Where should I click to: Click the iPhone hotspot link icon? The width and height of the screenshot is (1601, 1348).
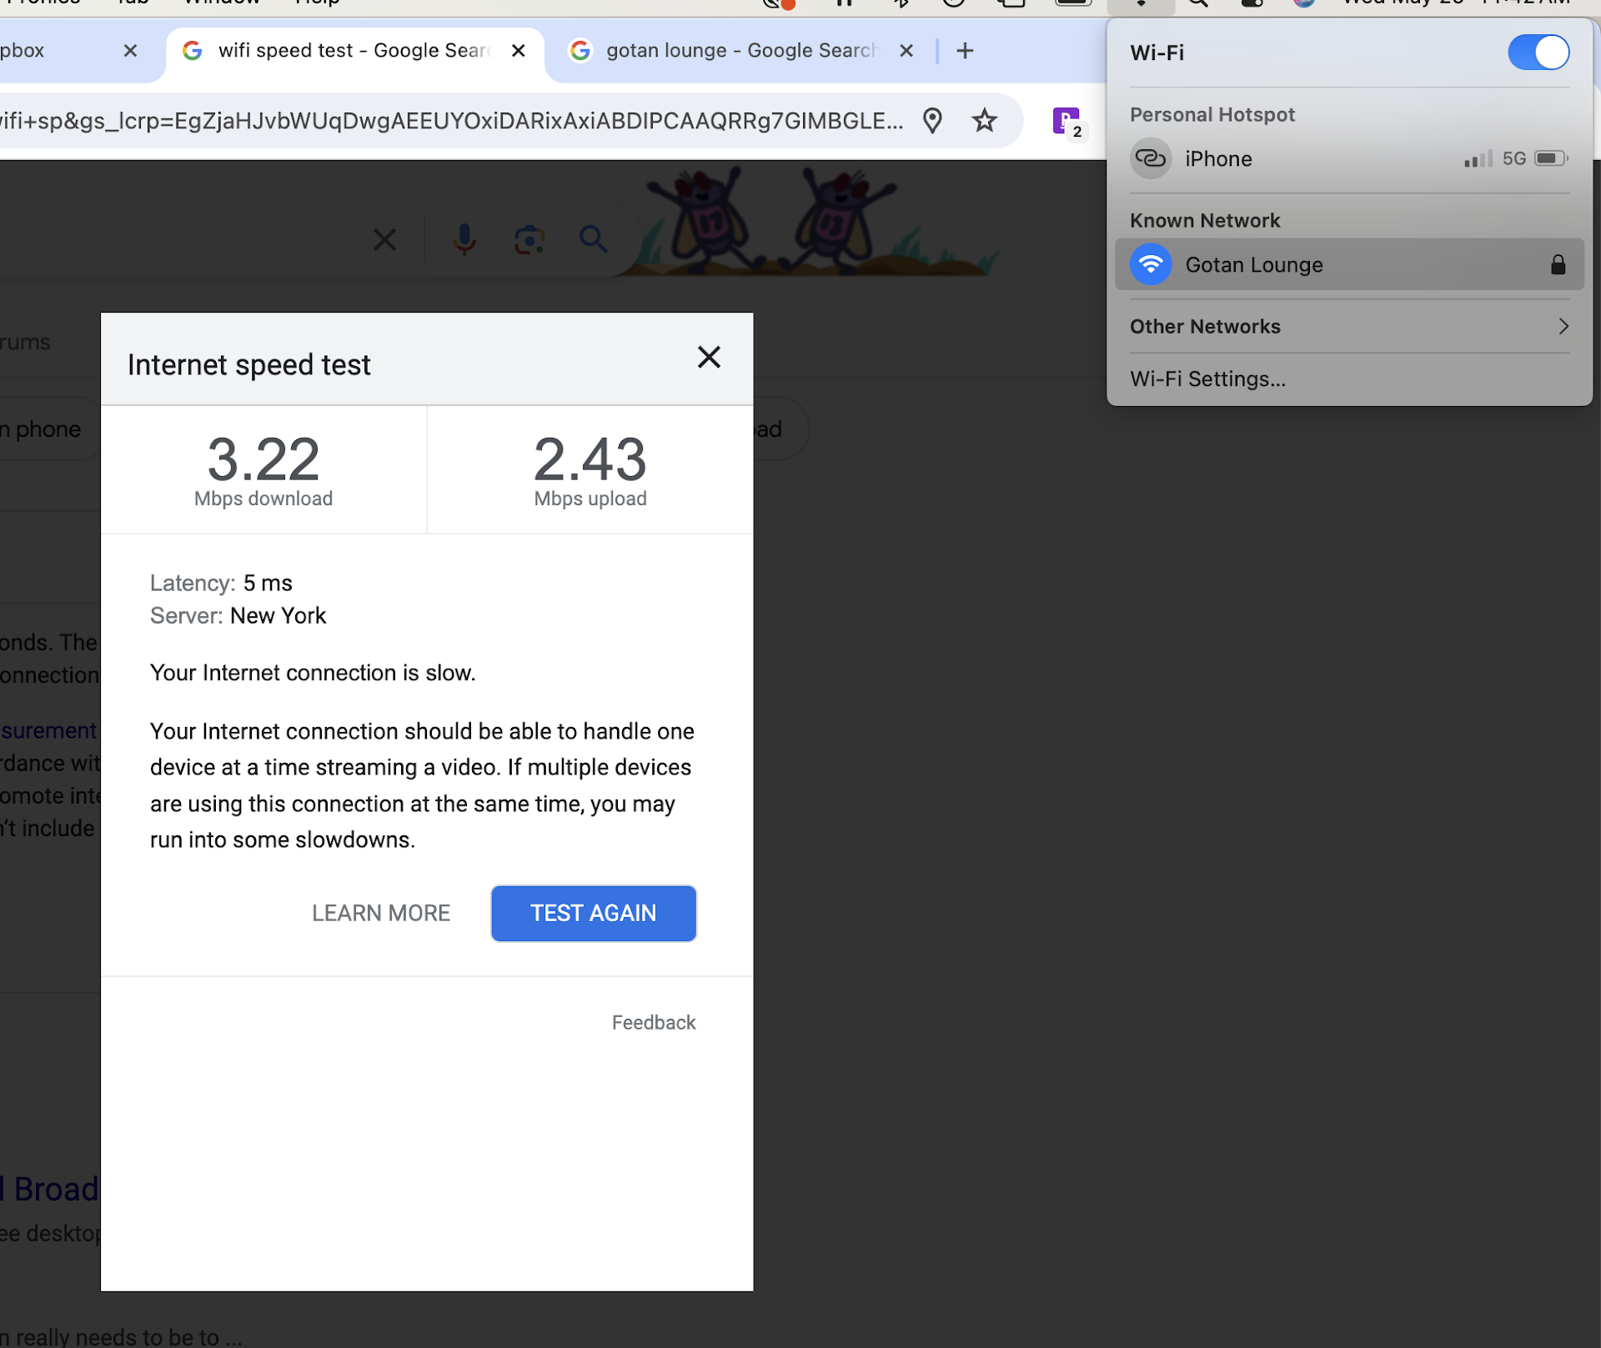(1151, 158)
